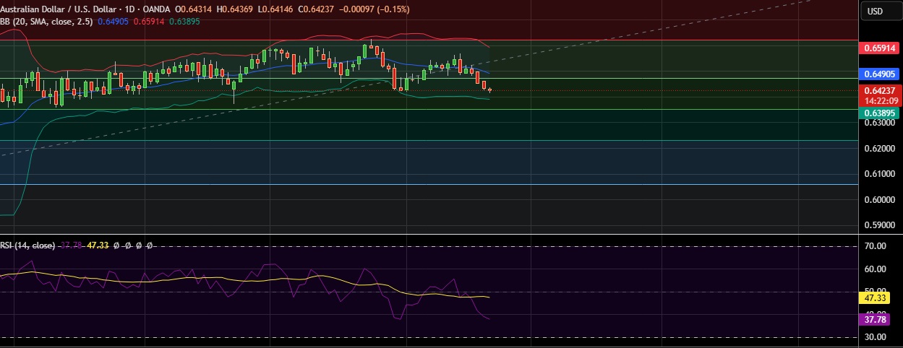Viewport: 903px width, 348px height.
Task: Click the current price 0.64237 label
Action: [878, 91]
